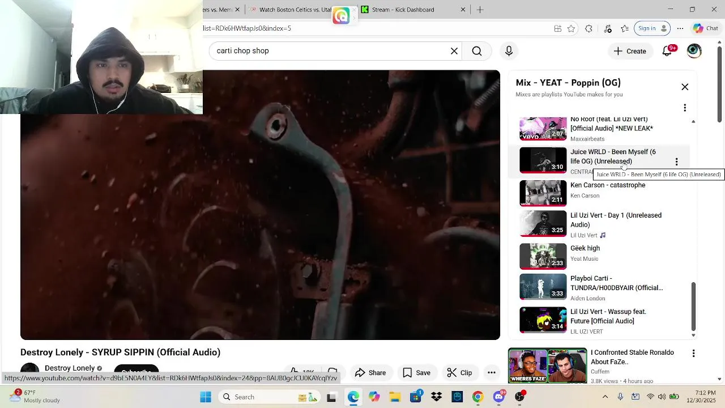Open Dropbox from the taskbar

pyautogui.click(x=437, y=397)
